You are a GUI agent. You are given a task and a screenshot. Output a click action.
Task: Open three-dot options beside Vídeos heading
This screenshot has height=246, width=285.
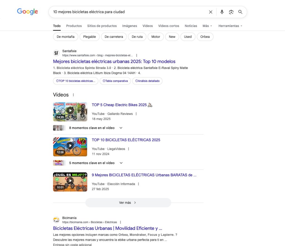coord(73,95)
